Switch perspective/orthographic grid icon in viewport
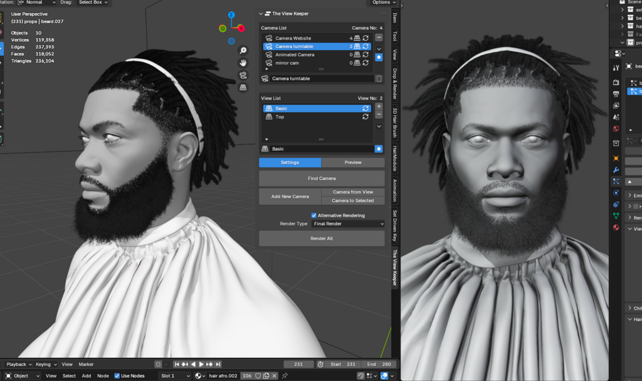 pos(243,88)
